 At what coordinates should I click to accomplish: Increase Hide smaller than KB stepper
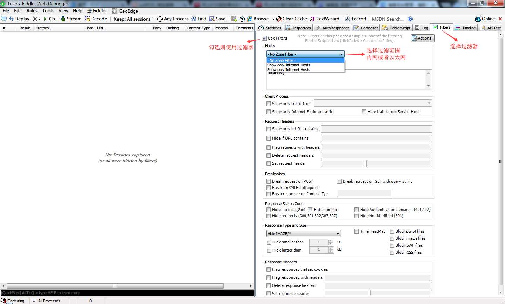pyautogui.click(x=331, y=241)
